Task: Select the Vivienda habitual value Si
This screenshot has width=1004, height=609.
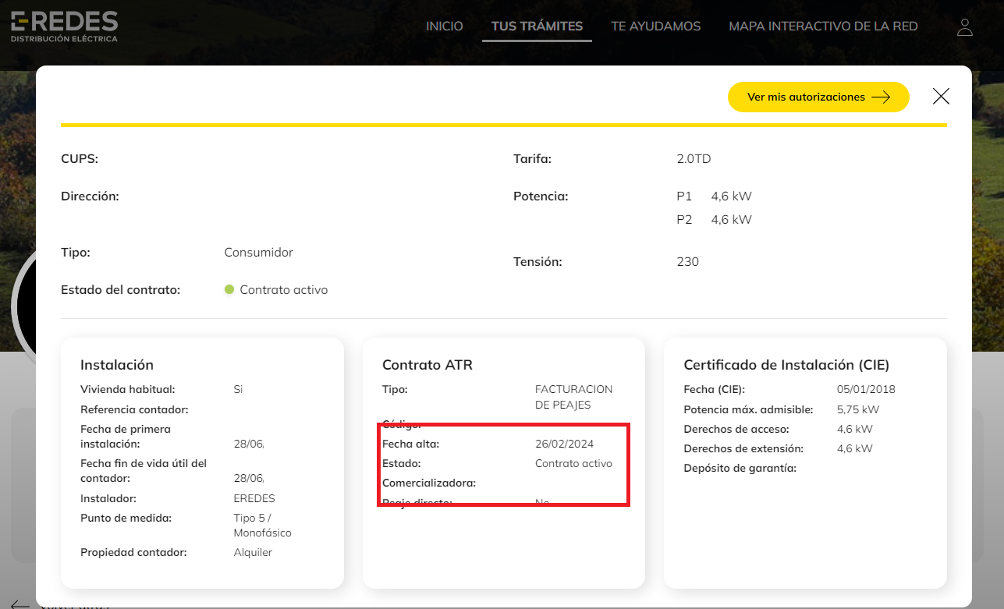Action: 238,389
